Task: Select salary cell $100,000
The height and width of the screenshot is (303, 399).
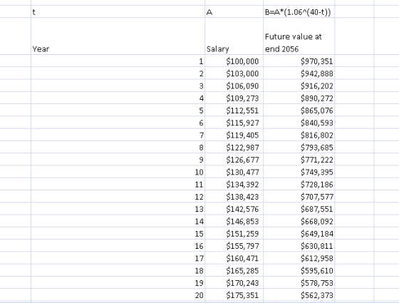Action: (x=234, y=61)
